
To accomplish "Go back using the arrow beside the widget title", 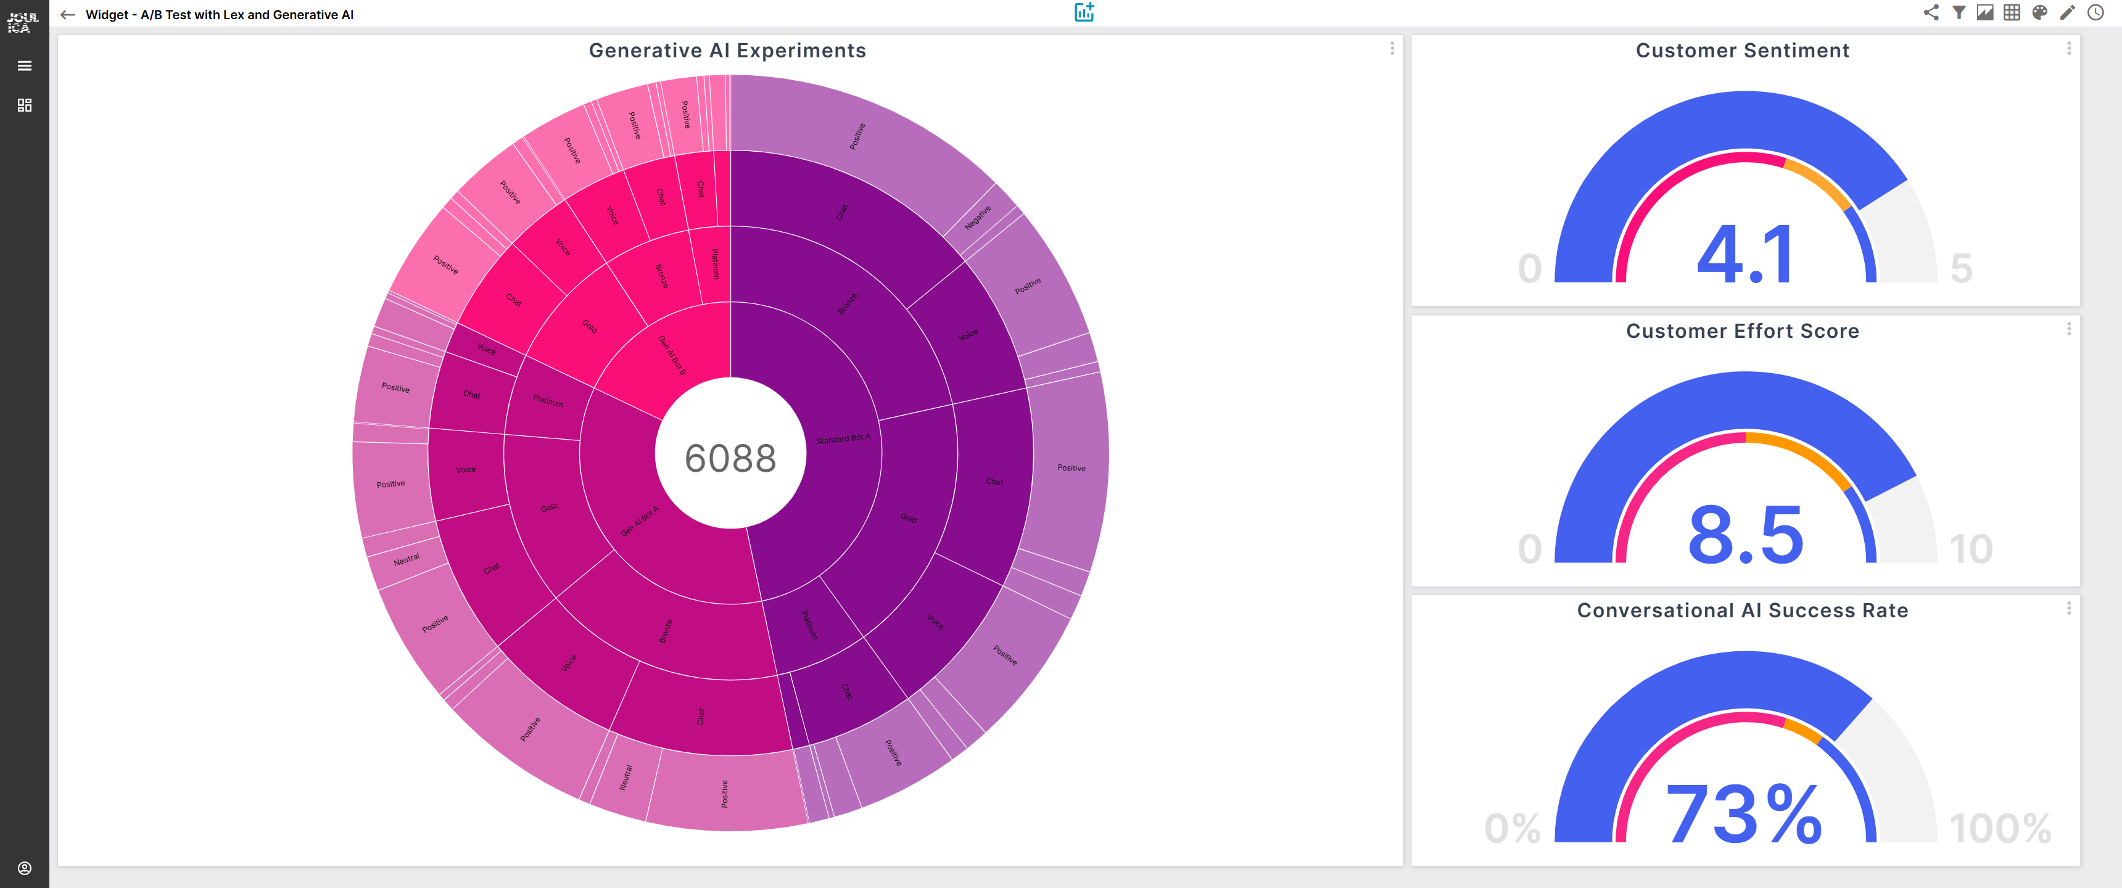I will click(68, 15).
